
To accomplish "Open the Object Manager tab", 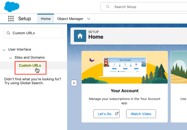I will [x=70, y=19].
